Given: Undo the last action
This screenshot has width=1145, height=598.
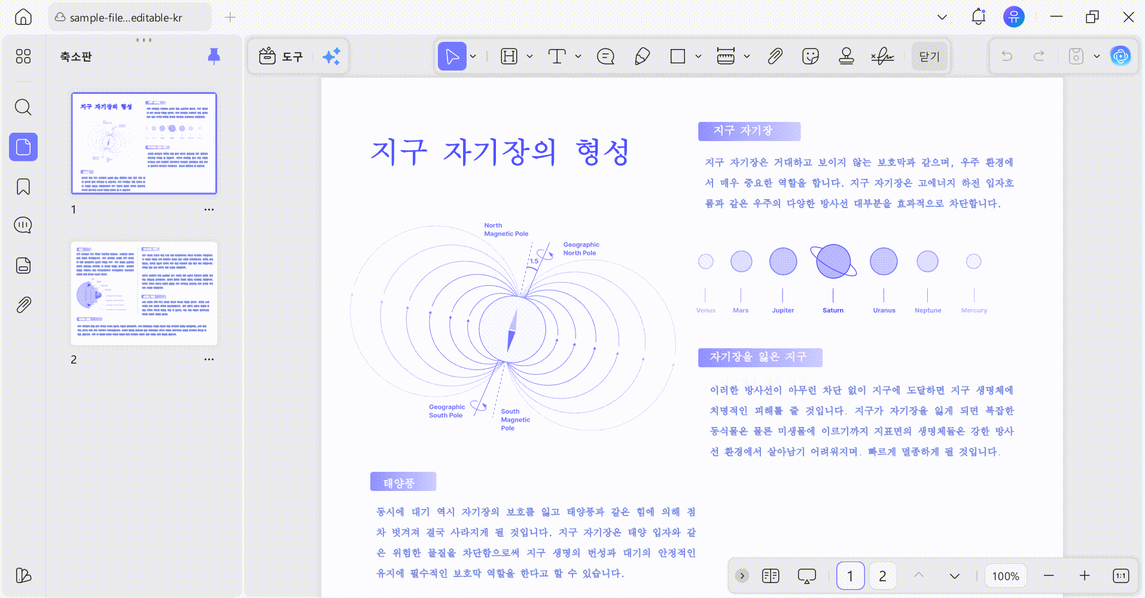Looking at the screenshot, I should [1007, 56].
